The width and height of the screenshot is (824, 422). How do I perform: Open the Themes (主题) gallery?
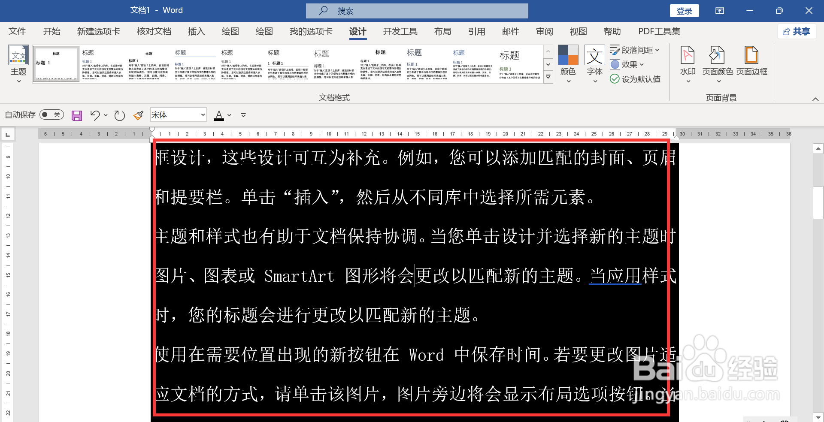[x=18, y=64]
